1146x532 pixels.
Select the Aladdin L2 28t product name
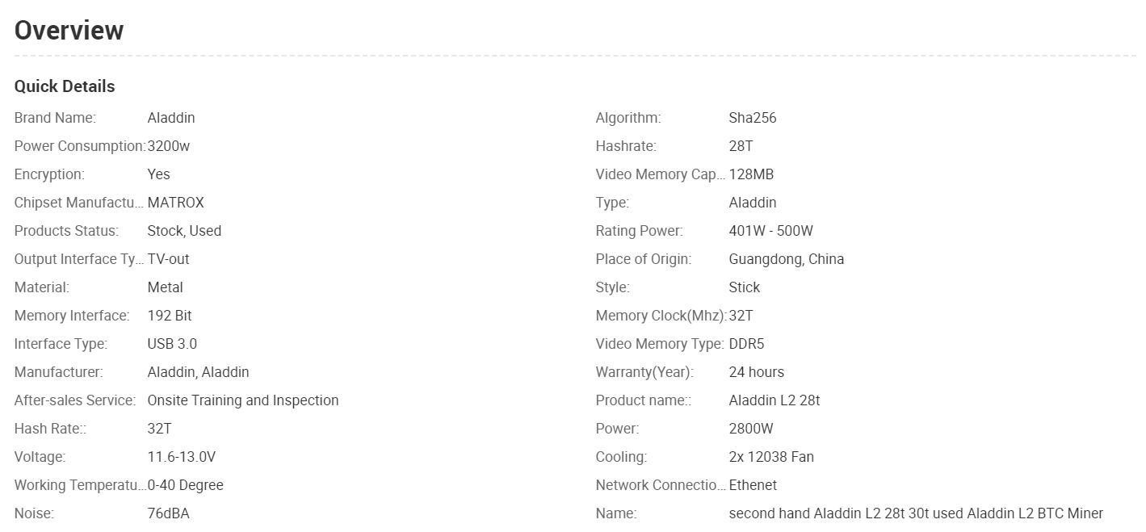(x=774, y=400)
